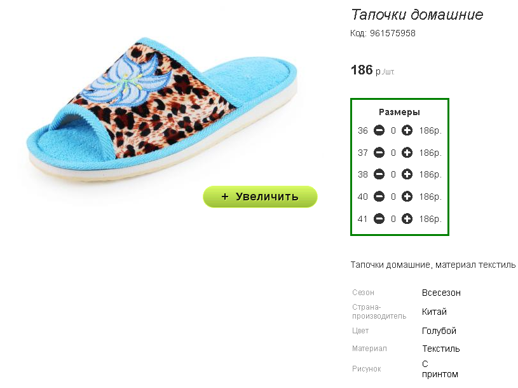518x388 pixels.
Task: Increase quantity for size 36
Action: 407,130
